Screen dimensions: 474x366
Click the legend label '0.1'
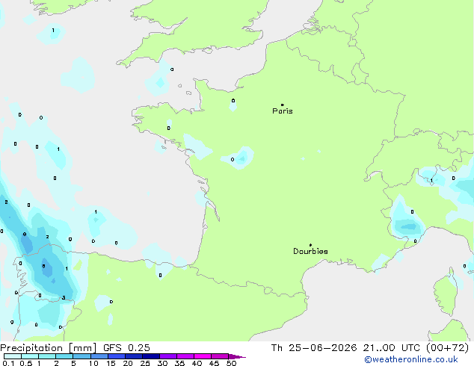pyautogui.click(x=8, y=363)
